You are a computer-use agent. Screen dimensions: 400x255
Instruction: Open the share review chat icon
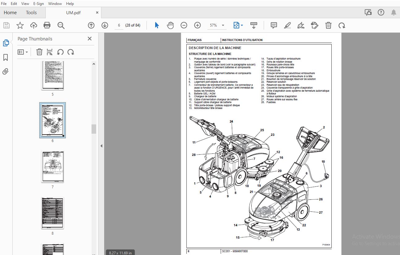point(368,12)
